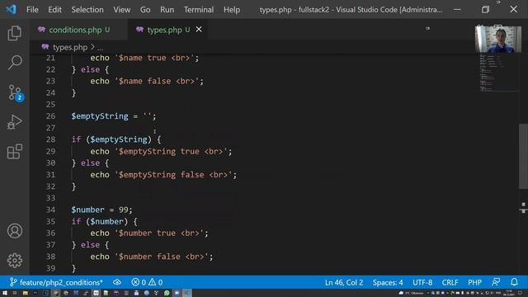Click Ln 46, Col 2 go-to-line indicator

pyautogui.click(x=344, y=282)
